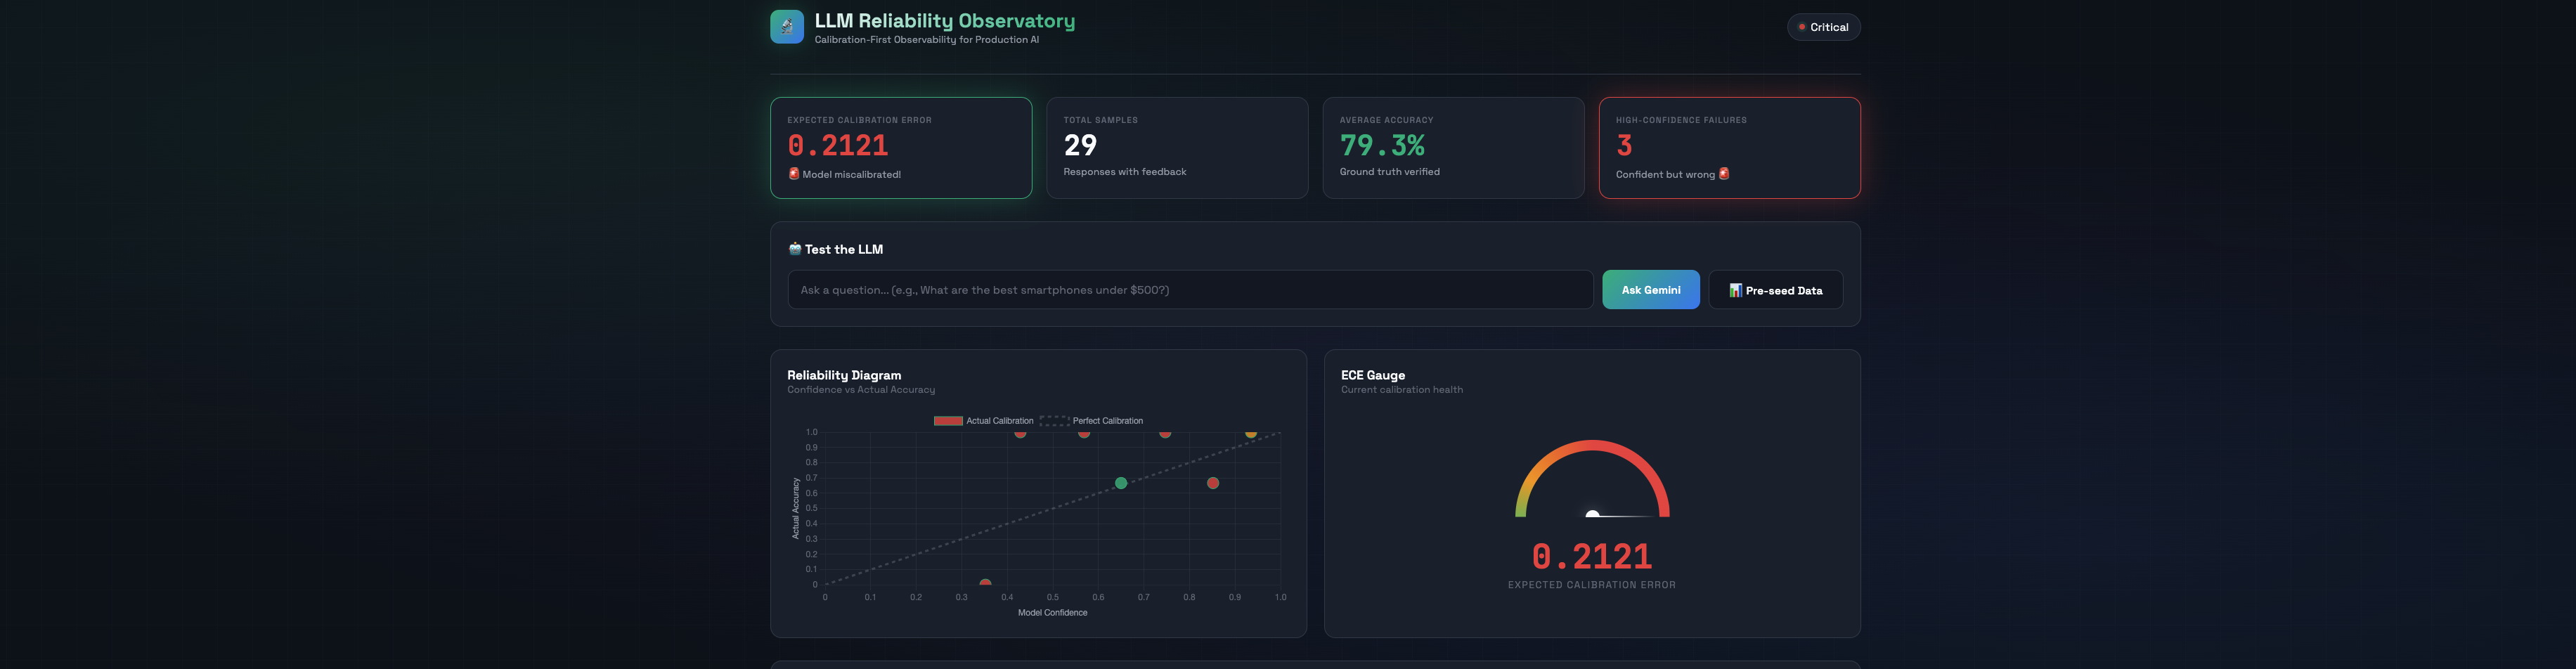Viewport: 2576px width, 669px height.
Task: Toggle the Actual Calibration legend swatch
Action: pyautogui.click(x=948, y=421)
